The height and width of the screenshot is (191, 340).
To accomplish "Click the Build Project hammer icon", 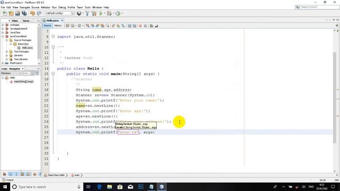I will pos(87,13).
